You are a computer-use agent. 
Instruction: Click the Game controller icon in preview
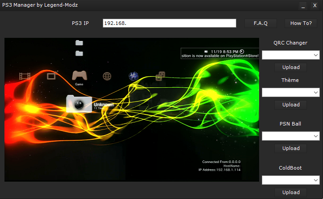click(80, 75)
